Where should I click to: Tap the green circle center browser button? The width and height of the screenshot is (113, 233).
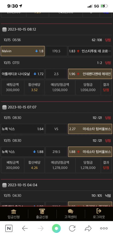click(56, 228)
